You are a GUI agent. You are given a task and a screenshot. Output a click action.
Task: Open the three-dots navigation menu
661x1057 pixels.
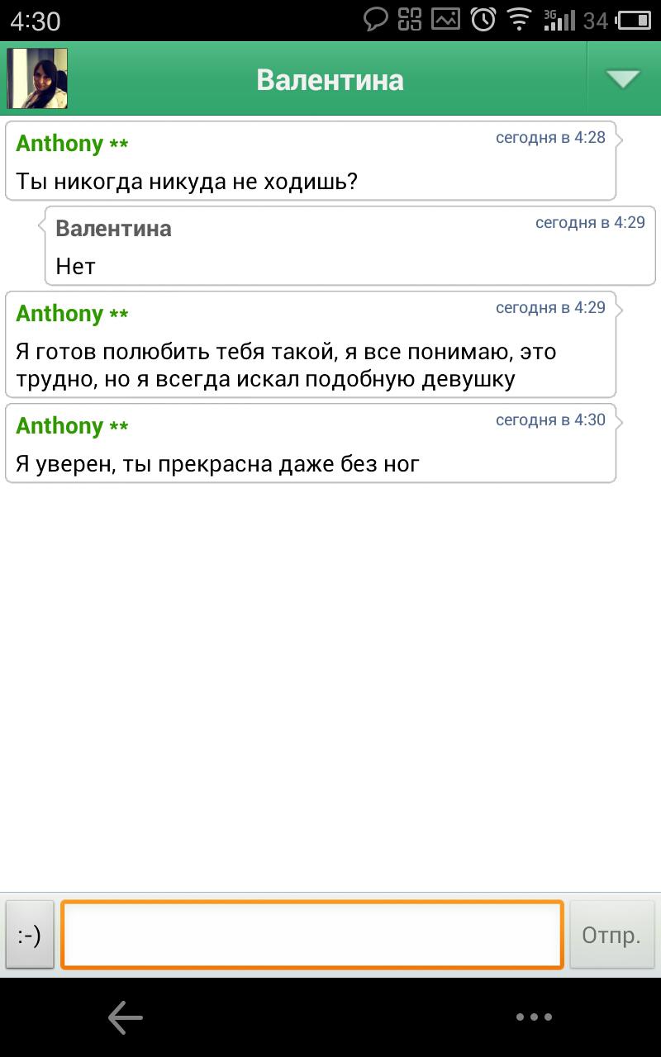(534, 1017)
